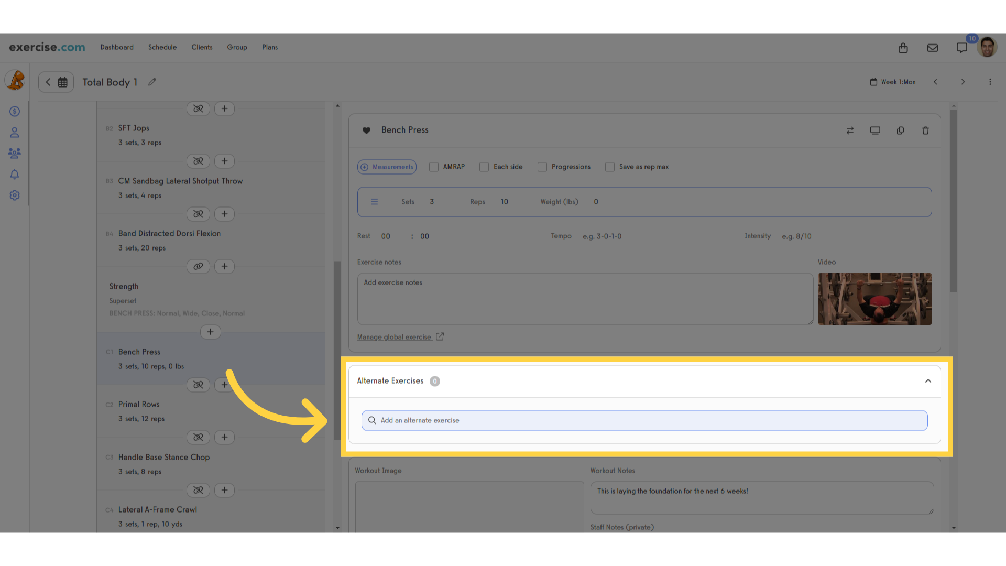Viewport: 1006px width, 566px height.
Task: Add exercise plus below SFT Jops
Action: [x=224, y=161]
